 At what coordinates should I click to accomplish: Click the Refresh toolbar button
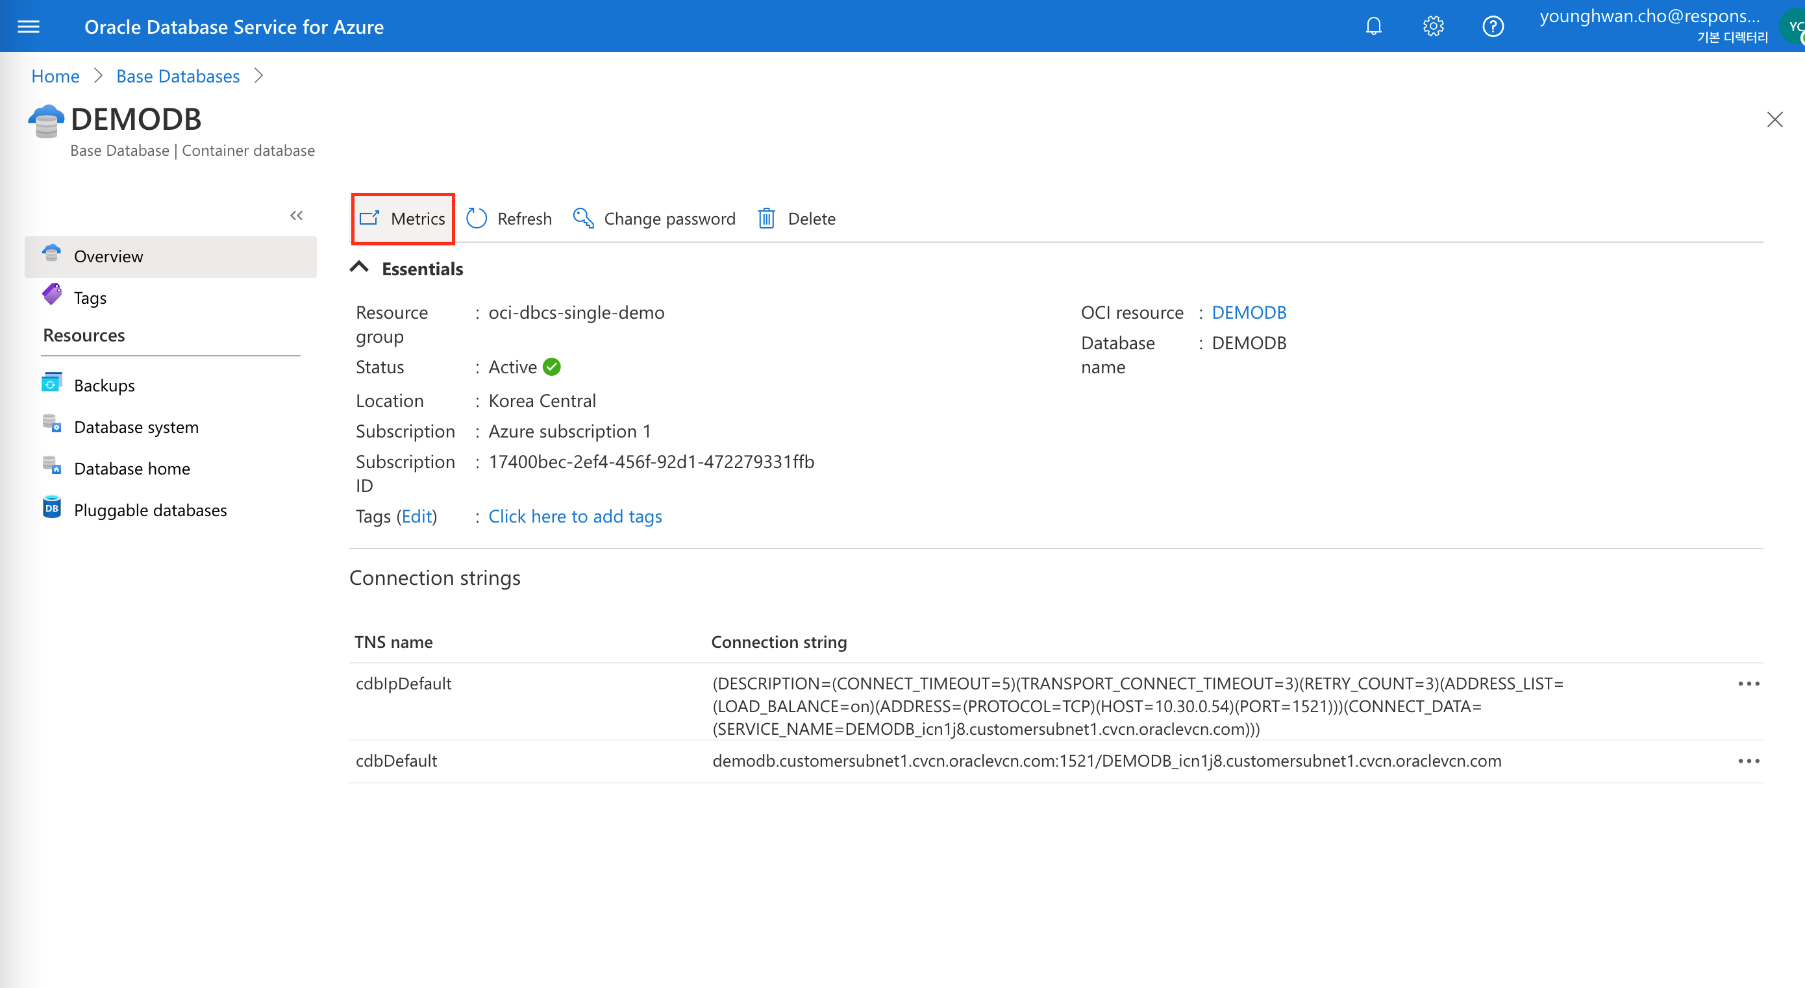(x=508, y=219)
